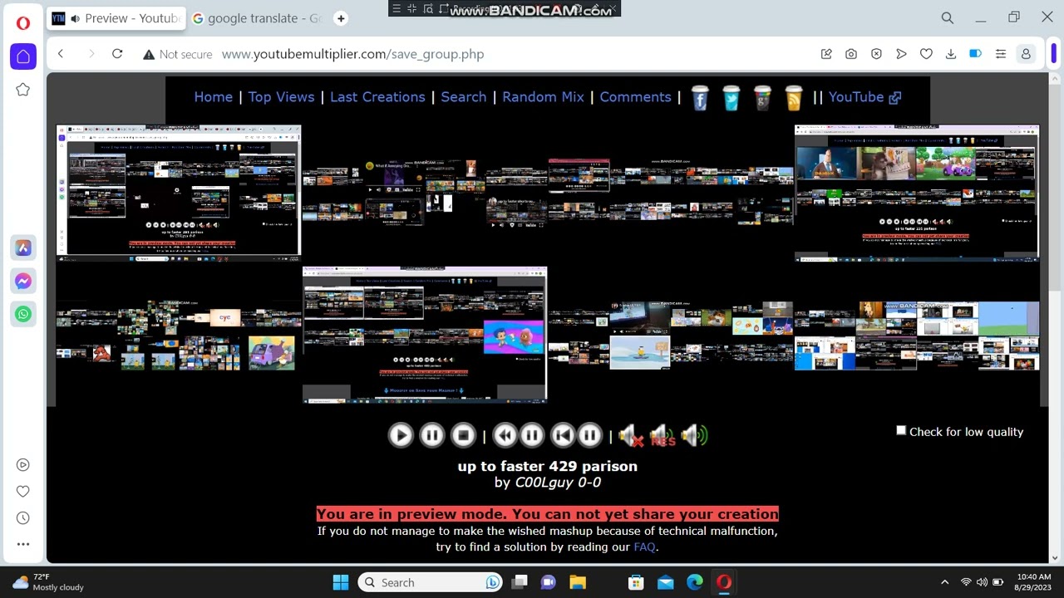The width and height of the screenshot is (1064, 598).
Task: Open a new browser tab
Action: click(x=341, y=18)
